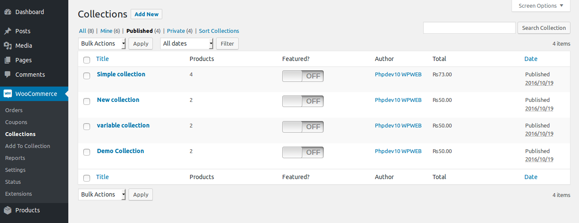579x223 pixels.
Task: Toggle Featured switch for Simple collection
Action: [303, 76]
